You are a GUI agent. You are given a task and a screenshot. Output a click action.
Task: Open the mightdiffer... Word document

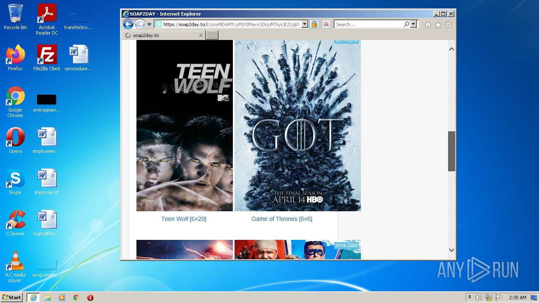click(47, 223)
